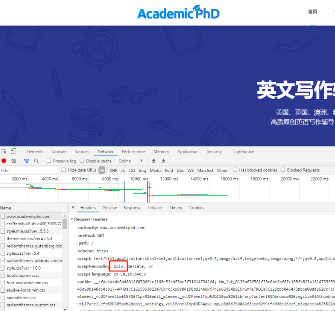Switch to Preview detail tab
Viewport: 335px width, 311px height.
pyautogui.click(x=110, y=208)
